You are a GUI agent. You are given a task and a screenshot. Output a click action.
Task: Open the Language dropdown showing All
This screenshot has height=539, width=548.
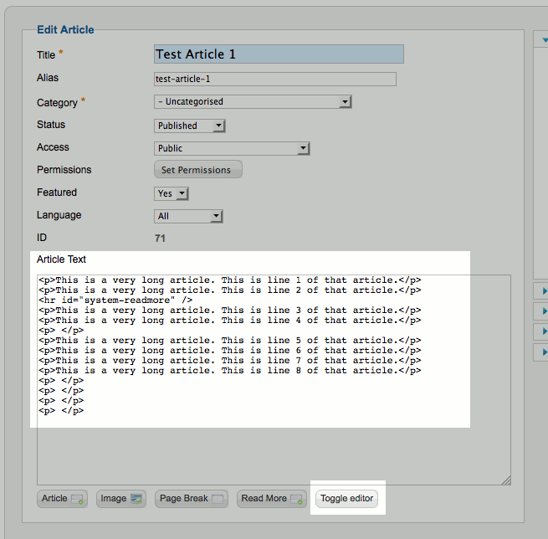[x=188, y=216]
